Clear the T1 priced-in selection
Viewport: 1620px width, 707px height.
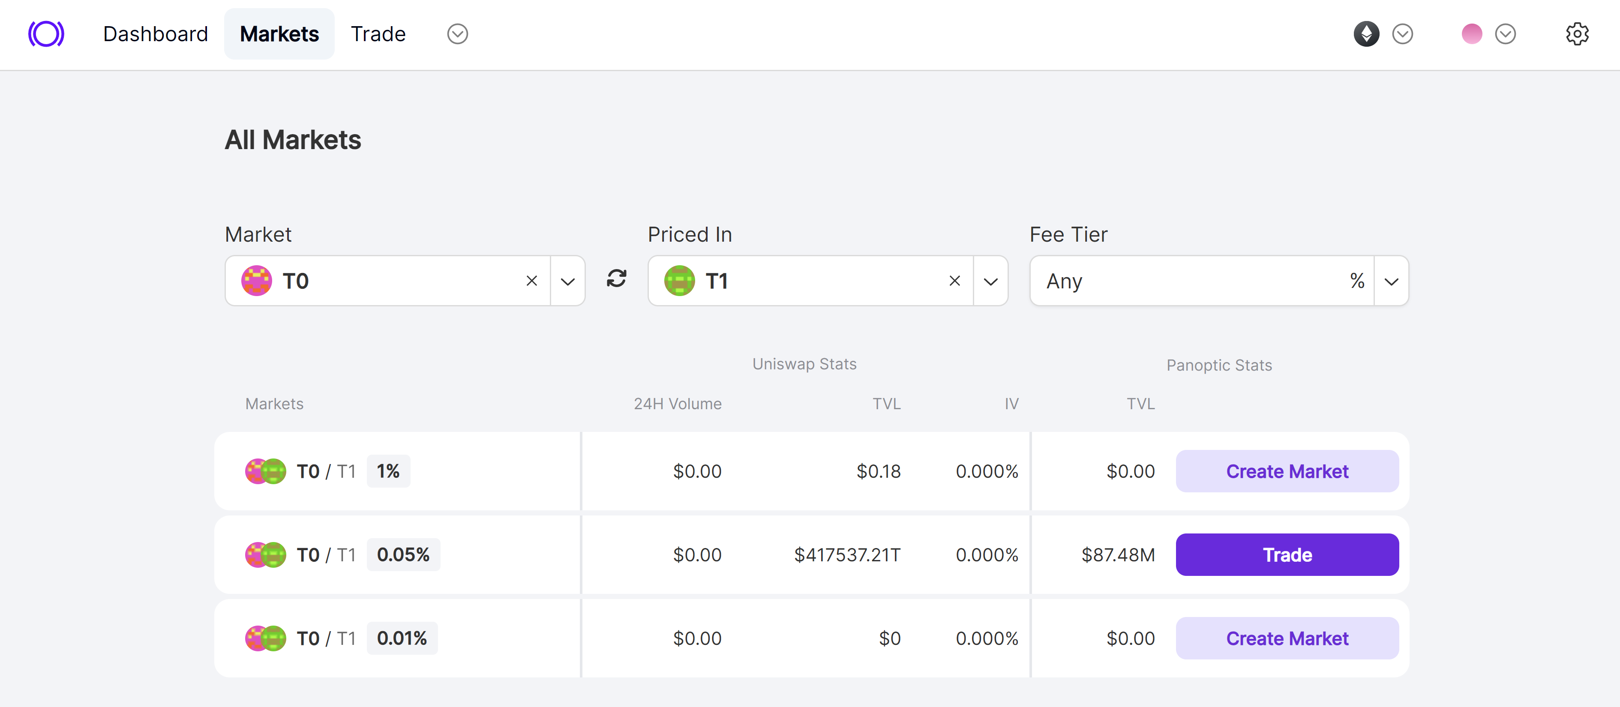pos(954,281)
